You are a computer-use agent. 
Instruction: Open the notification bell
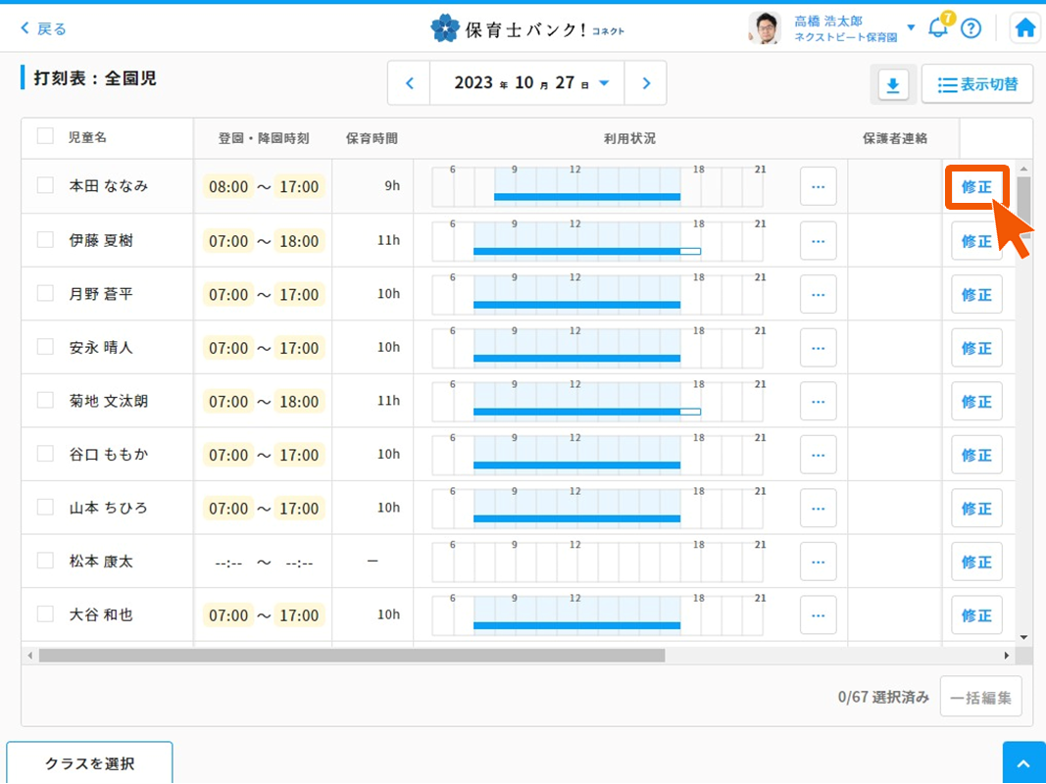point(938,28)
